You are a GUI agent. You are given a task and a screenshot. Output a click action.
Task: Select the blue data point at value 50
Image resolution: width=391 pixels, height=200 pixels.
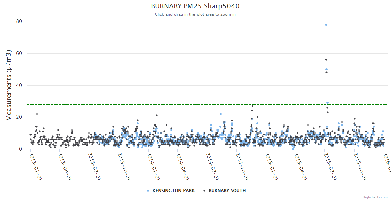pyautogui.click(x=327, y=69)
